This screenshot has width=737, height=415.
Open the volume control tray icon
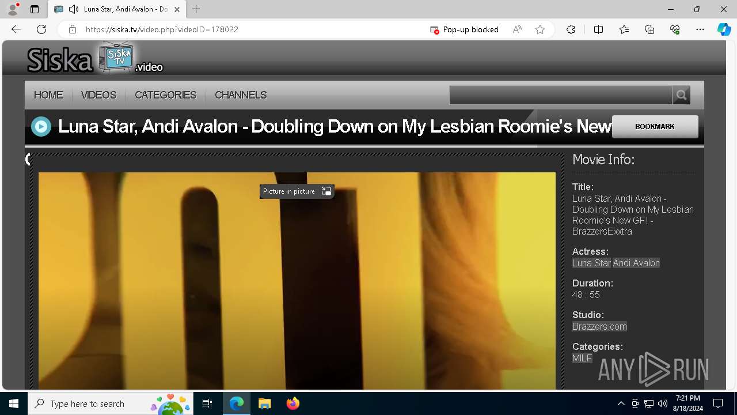pyautogui.click(x=663, y=403)
